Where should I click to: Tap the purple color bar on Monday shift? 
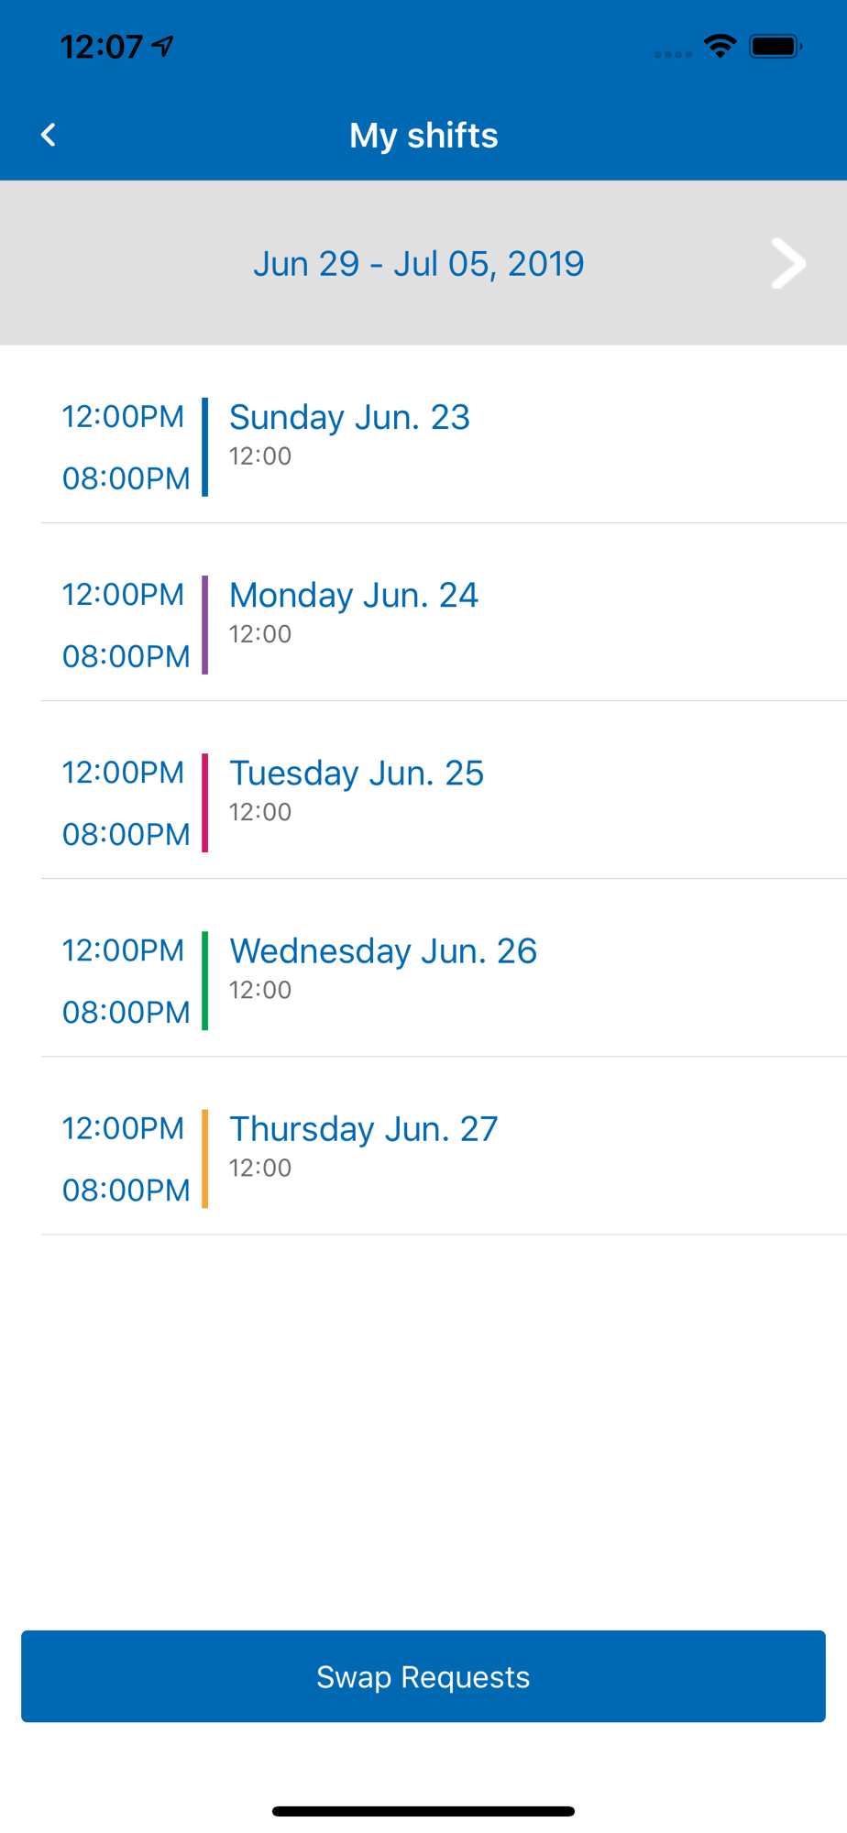coord(205,625)
